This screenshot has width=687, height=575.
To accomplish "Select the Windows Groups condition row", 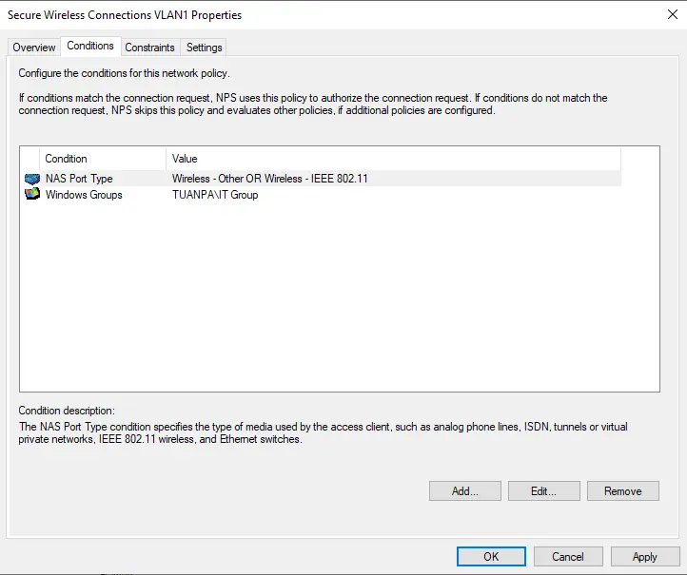I will click(x=323, y=195).
